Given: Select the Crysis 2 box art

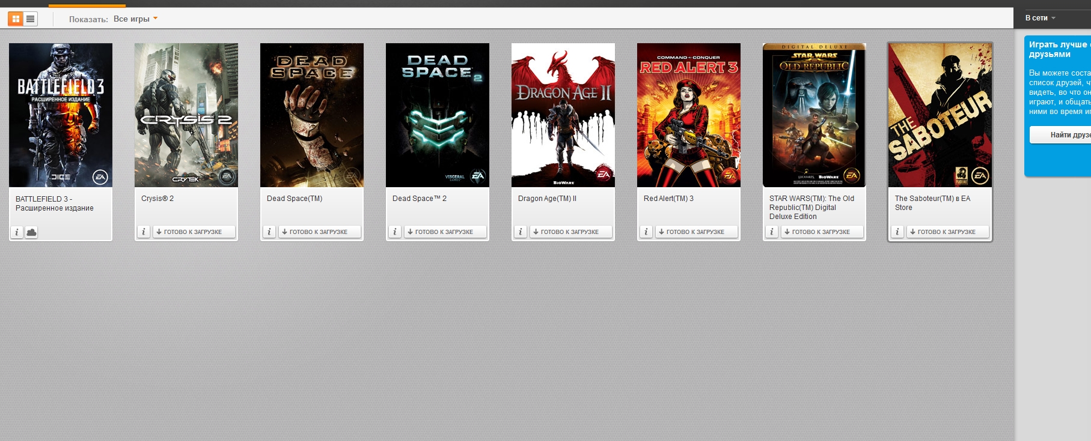Looking at the screenshot, I should click(x=186, y=115).
